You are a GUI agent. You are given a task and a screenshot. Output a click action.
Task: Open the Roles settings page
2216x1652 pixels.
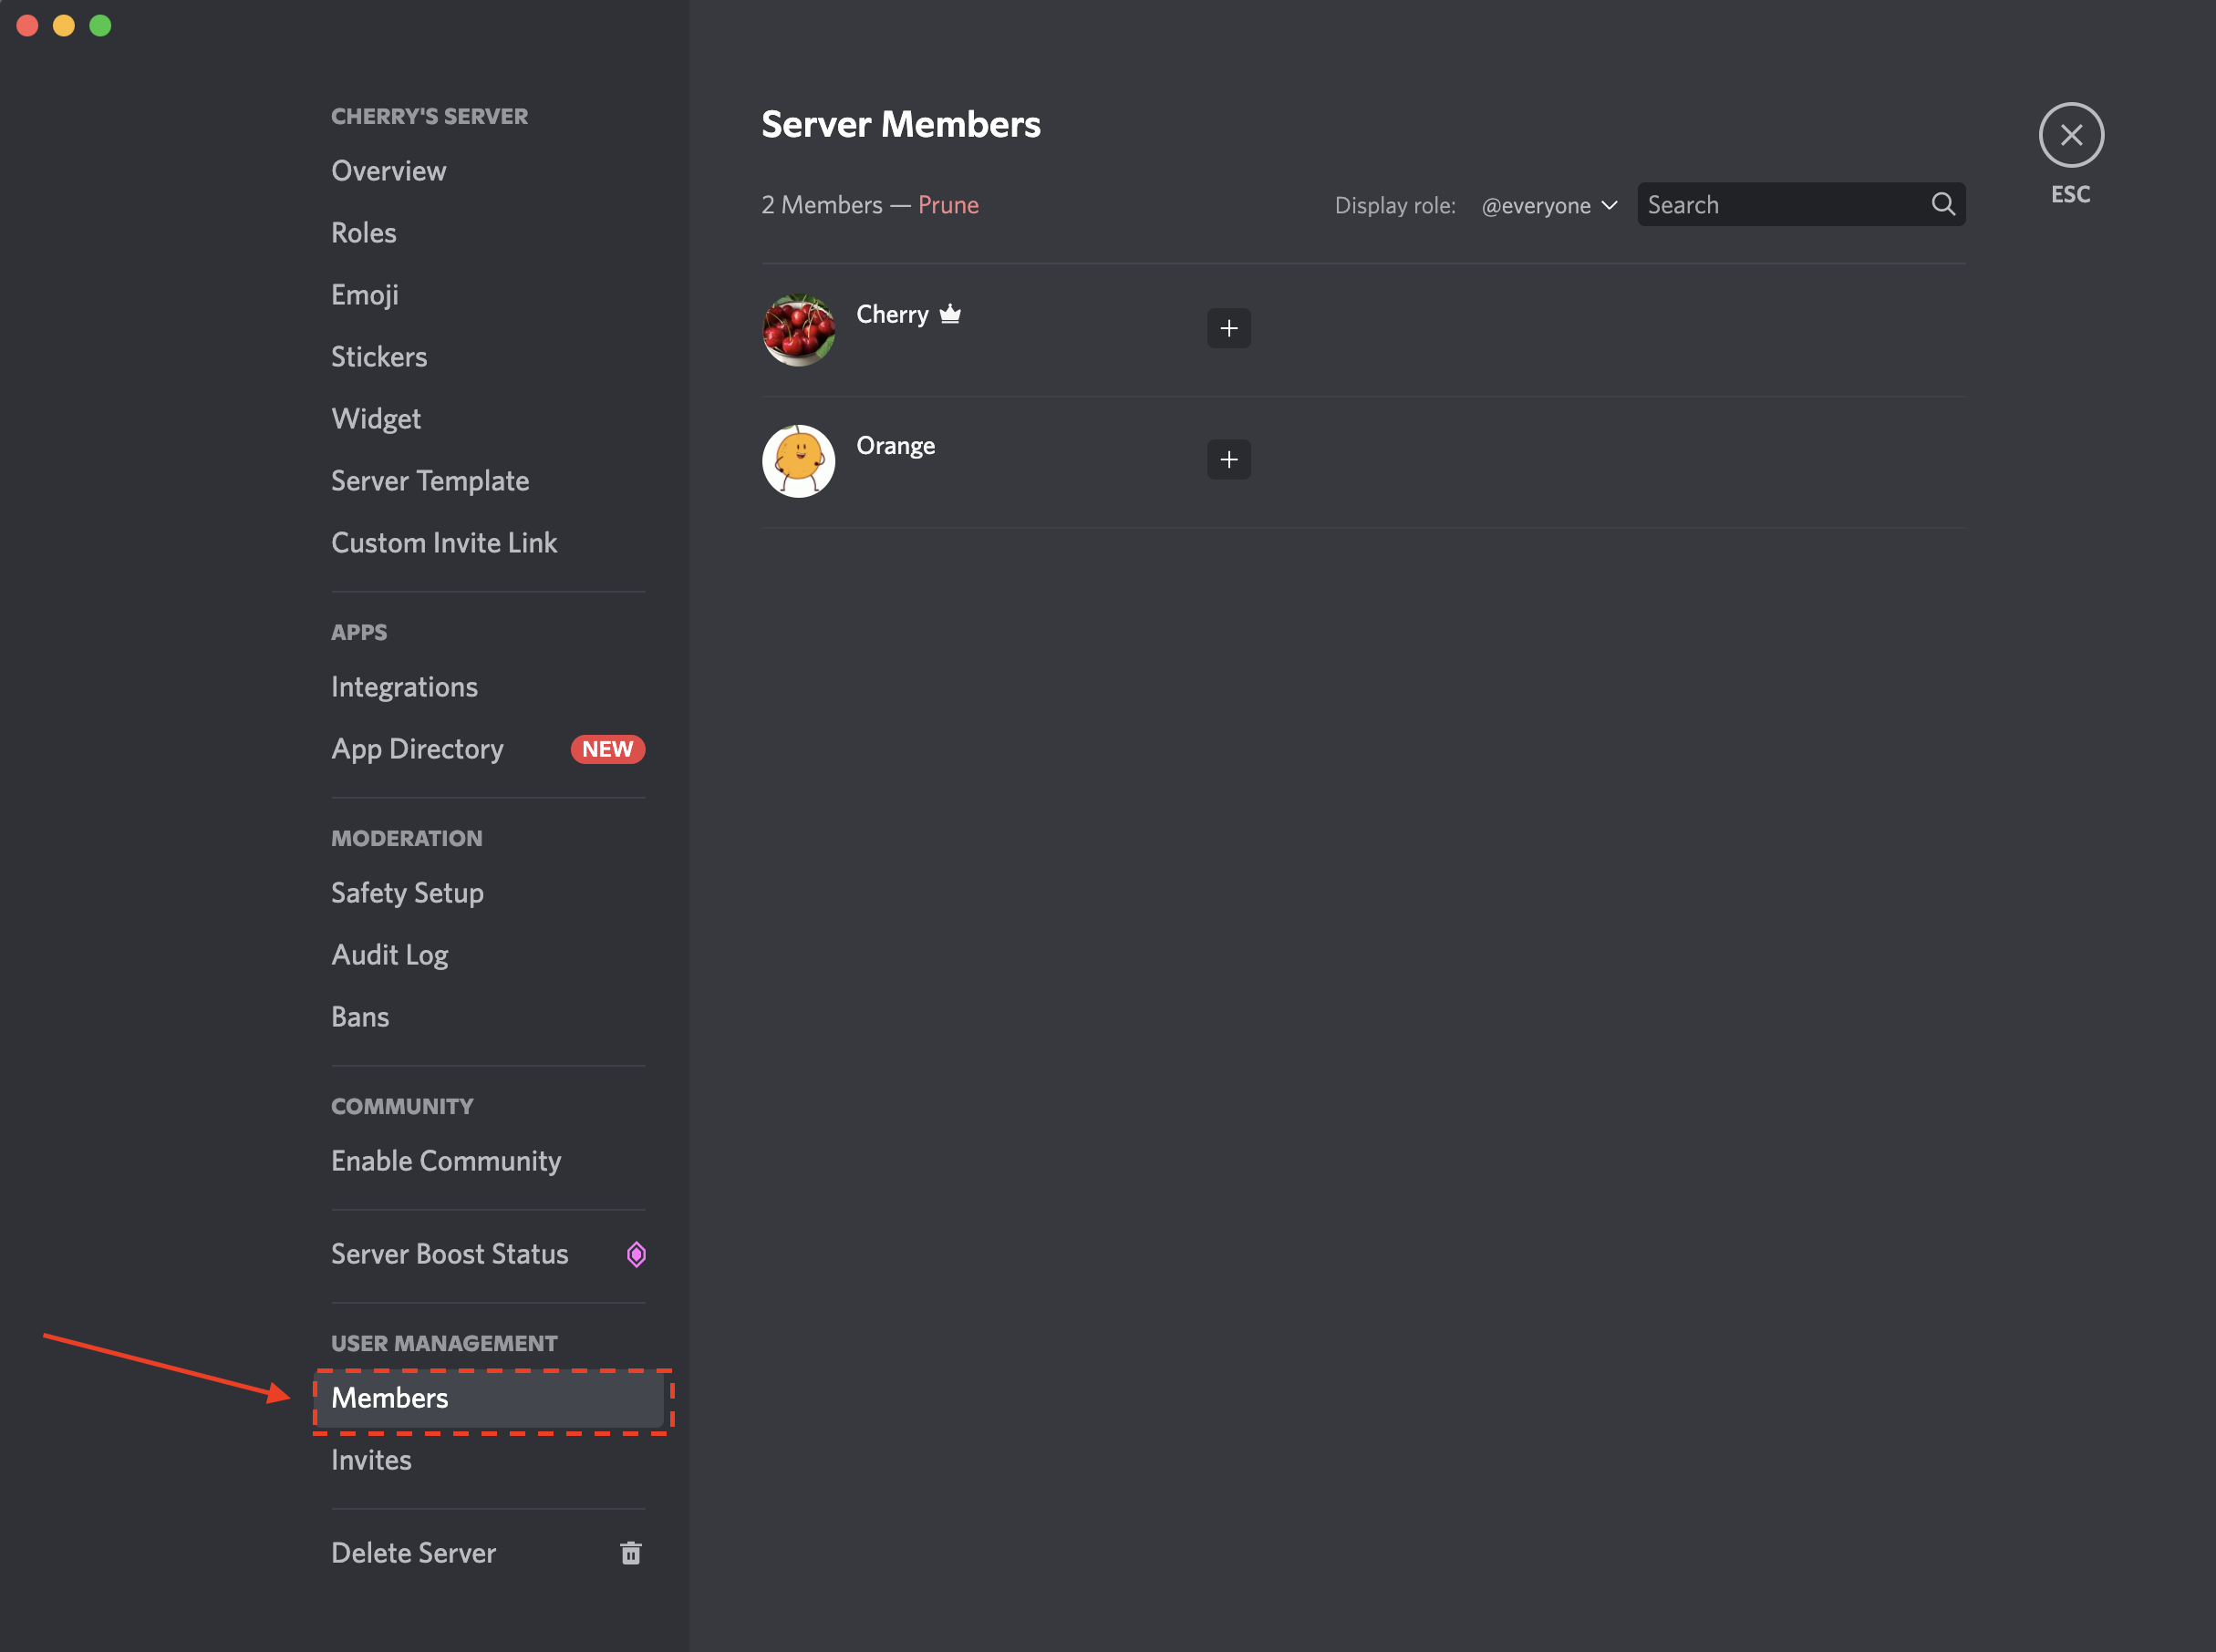[365, 232]
